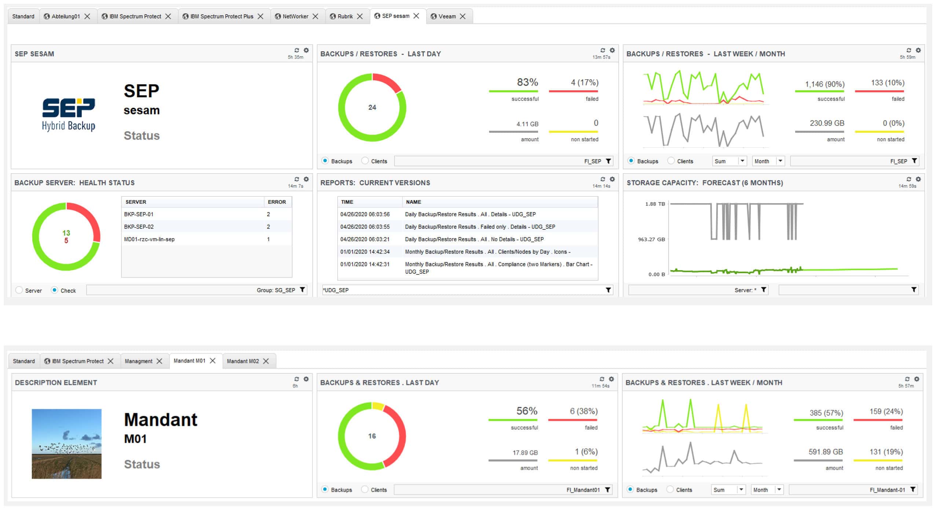Viewport: 936px width, 509px height.
Task: Open the Mandant M02 tab
Action: click(242, 361)
